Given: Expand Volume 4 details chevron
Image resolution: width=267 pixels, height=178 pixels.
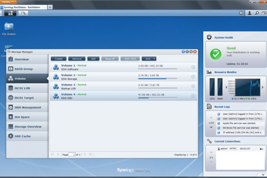Looking at the screenshot, I should pyautogui.click(x=193, y=96).
